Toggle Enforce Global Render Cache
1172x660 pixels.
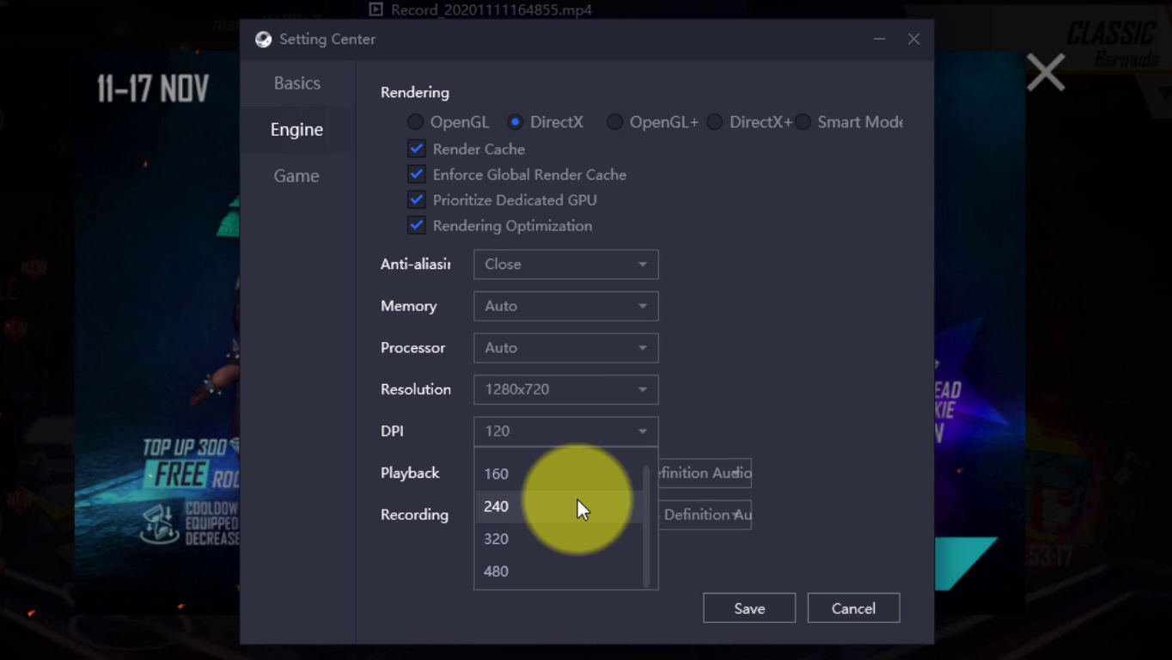tap(417, 174)
